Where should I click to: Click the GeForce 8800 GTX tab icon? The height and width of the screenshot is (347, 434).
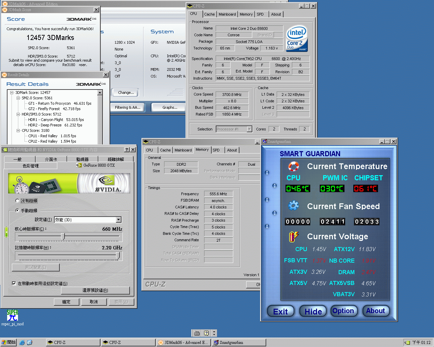tap(79, 165)
